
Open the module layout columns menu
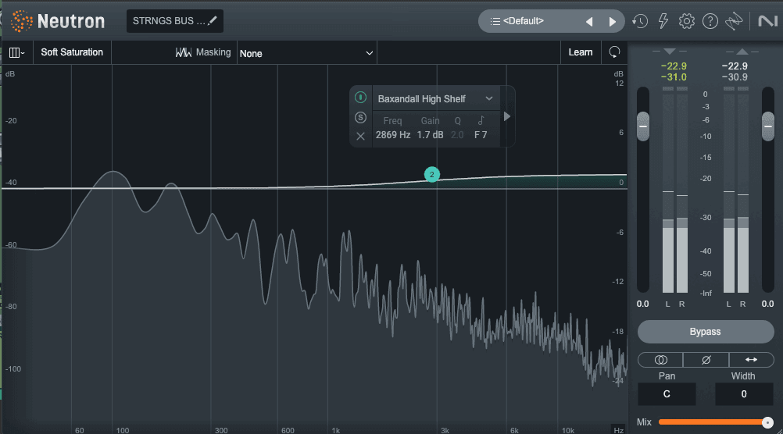16,52
